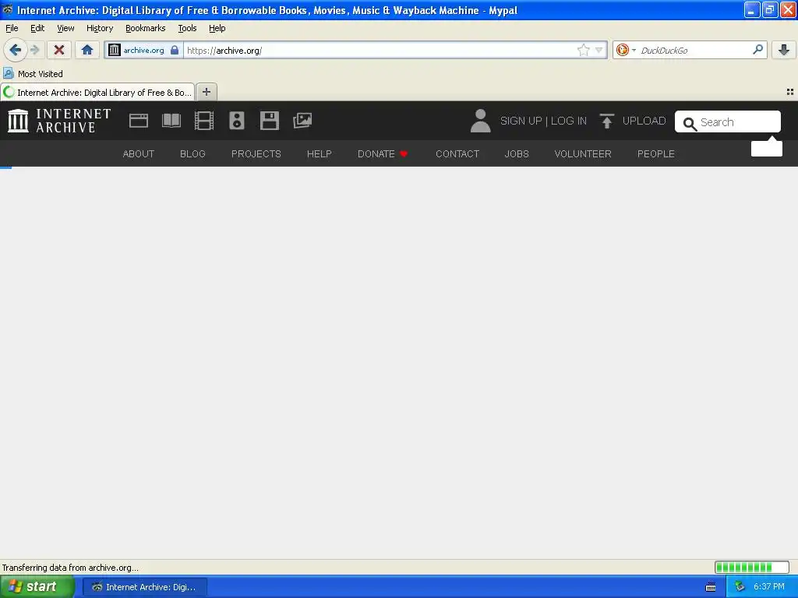Click the archive.org site identity icon
Screen dimensions: 798x598
115,50
